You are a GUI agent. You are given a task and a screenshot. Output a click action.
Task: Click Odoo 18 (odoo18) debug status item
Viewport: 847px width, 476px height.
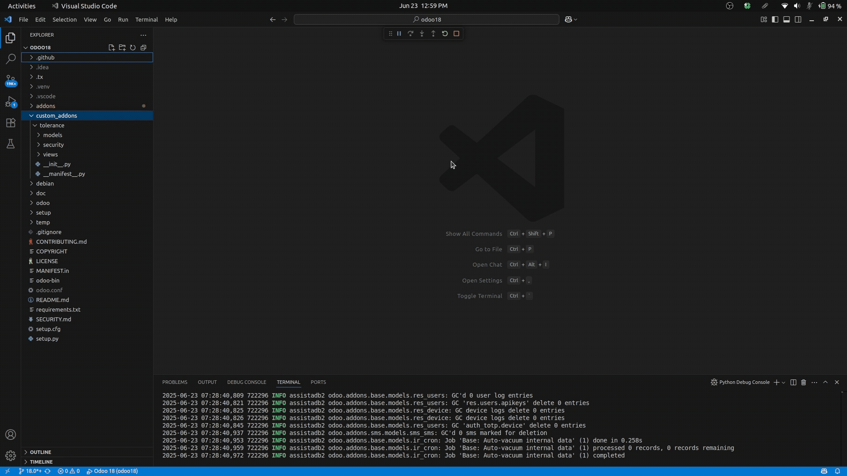(112, 471)
